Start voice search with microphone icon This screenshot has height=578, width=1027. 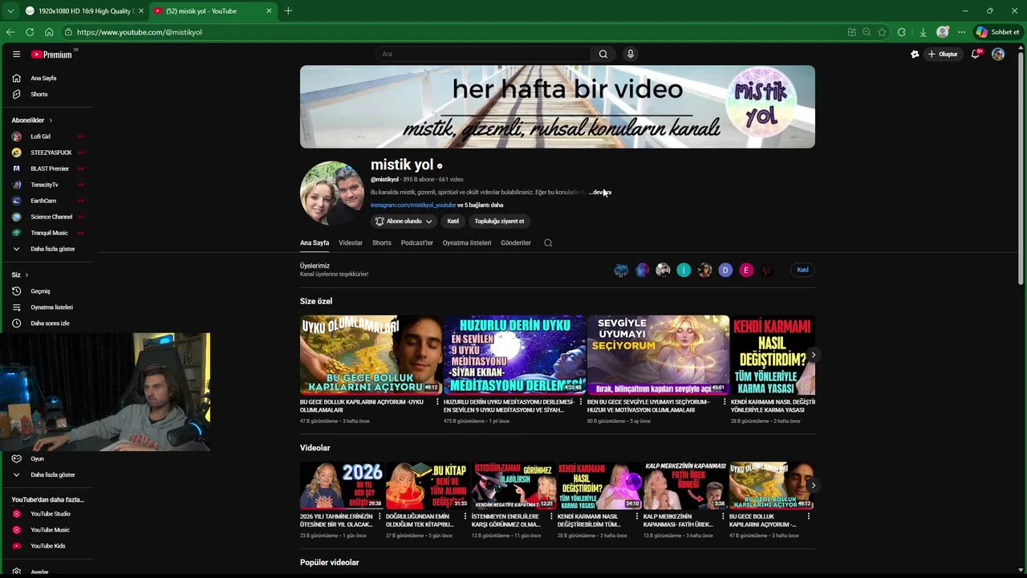(x=631, y=54)
